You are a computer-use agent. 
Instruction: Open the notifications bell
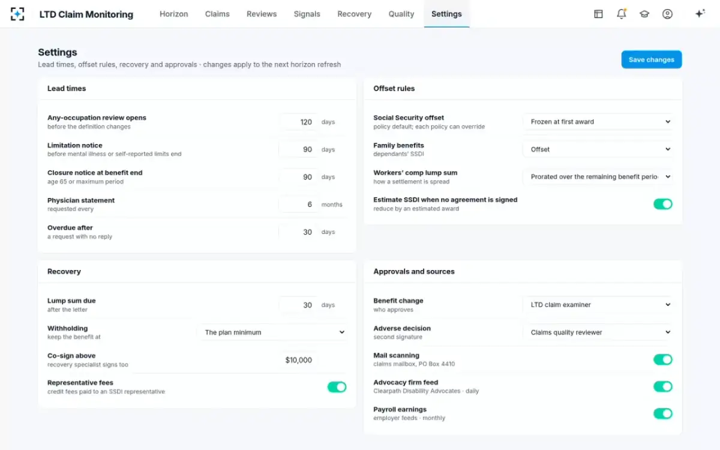pyautogui.click(x=622, y=14)
